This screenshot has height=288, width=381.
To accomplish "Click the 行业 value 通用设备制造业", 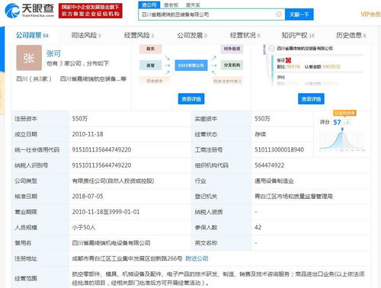I will (x=274, y=181).
